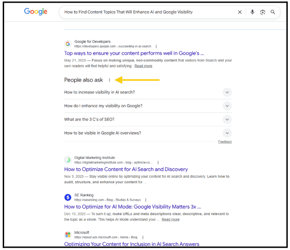Click the SE Ranking favicon
The image size is (290, 250).
tap(68, 197)
